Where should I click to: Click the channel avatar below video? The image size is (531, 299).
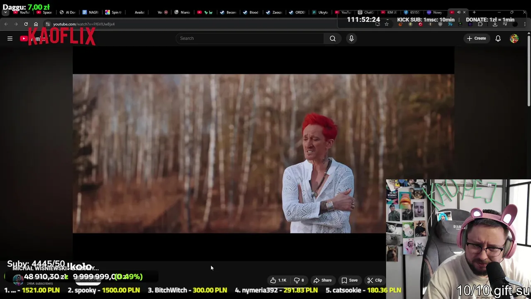[x=18, y=280]
